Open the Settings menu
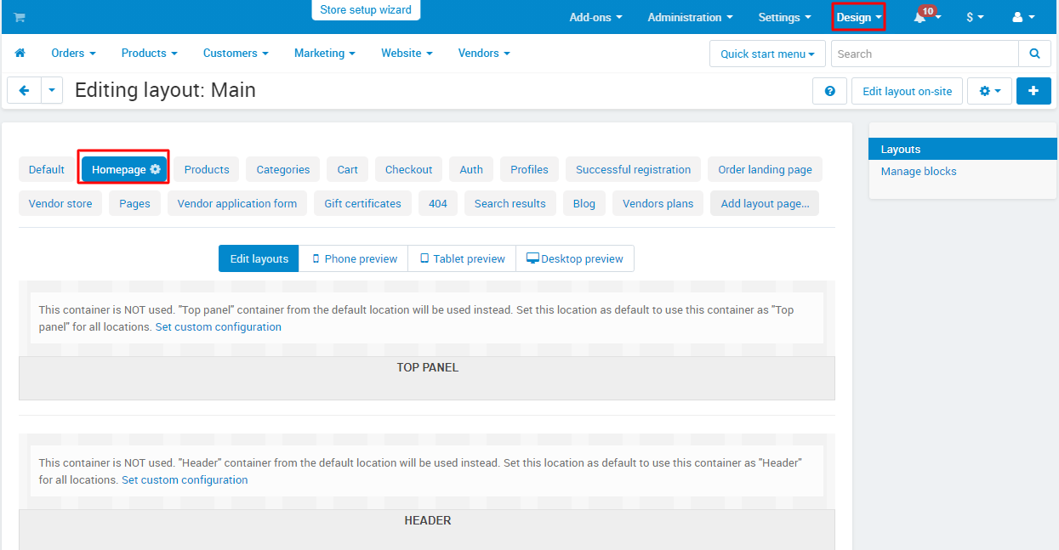 (x=784, y=17)
